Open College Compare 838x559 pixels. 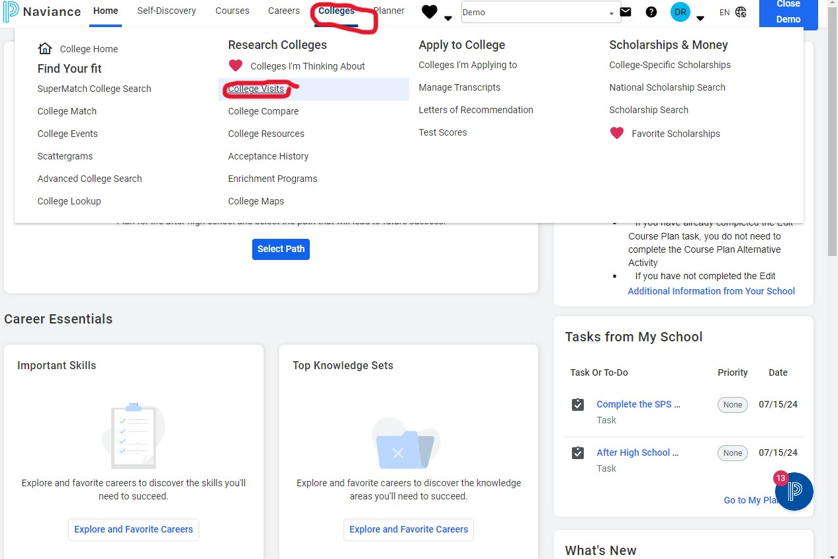tap(263, 111)
